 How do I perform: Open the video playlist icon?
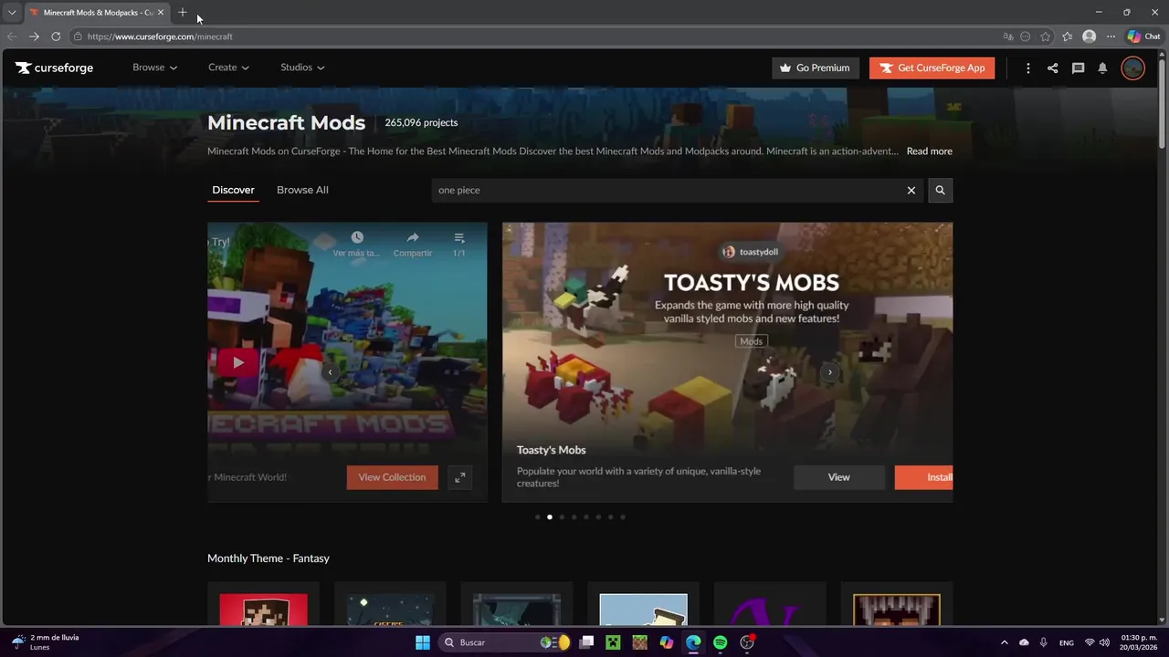459,238
